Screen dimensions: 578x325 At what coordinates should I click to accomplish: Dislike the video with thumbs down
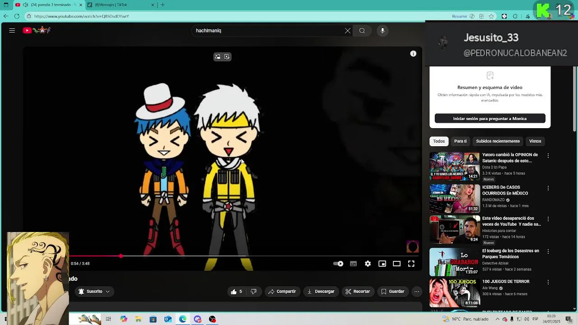[254, 292]
